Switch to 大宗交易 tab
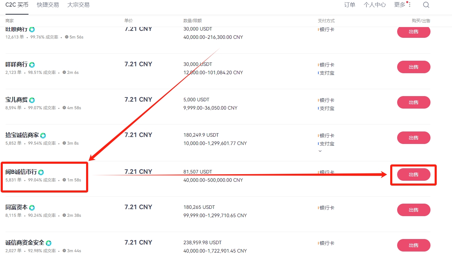Viewport: 452px width, 264px height. coord(78,5)
